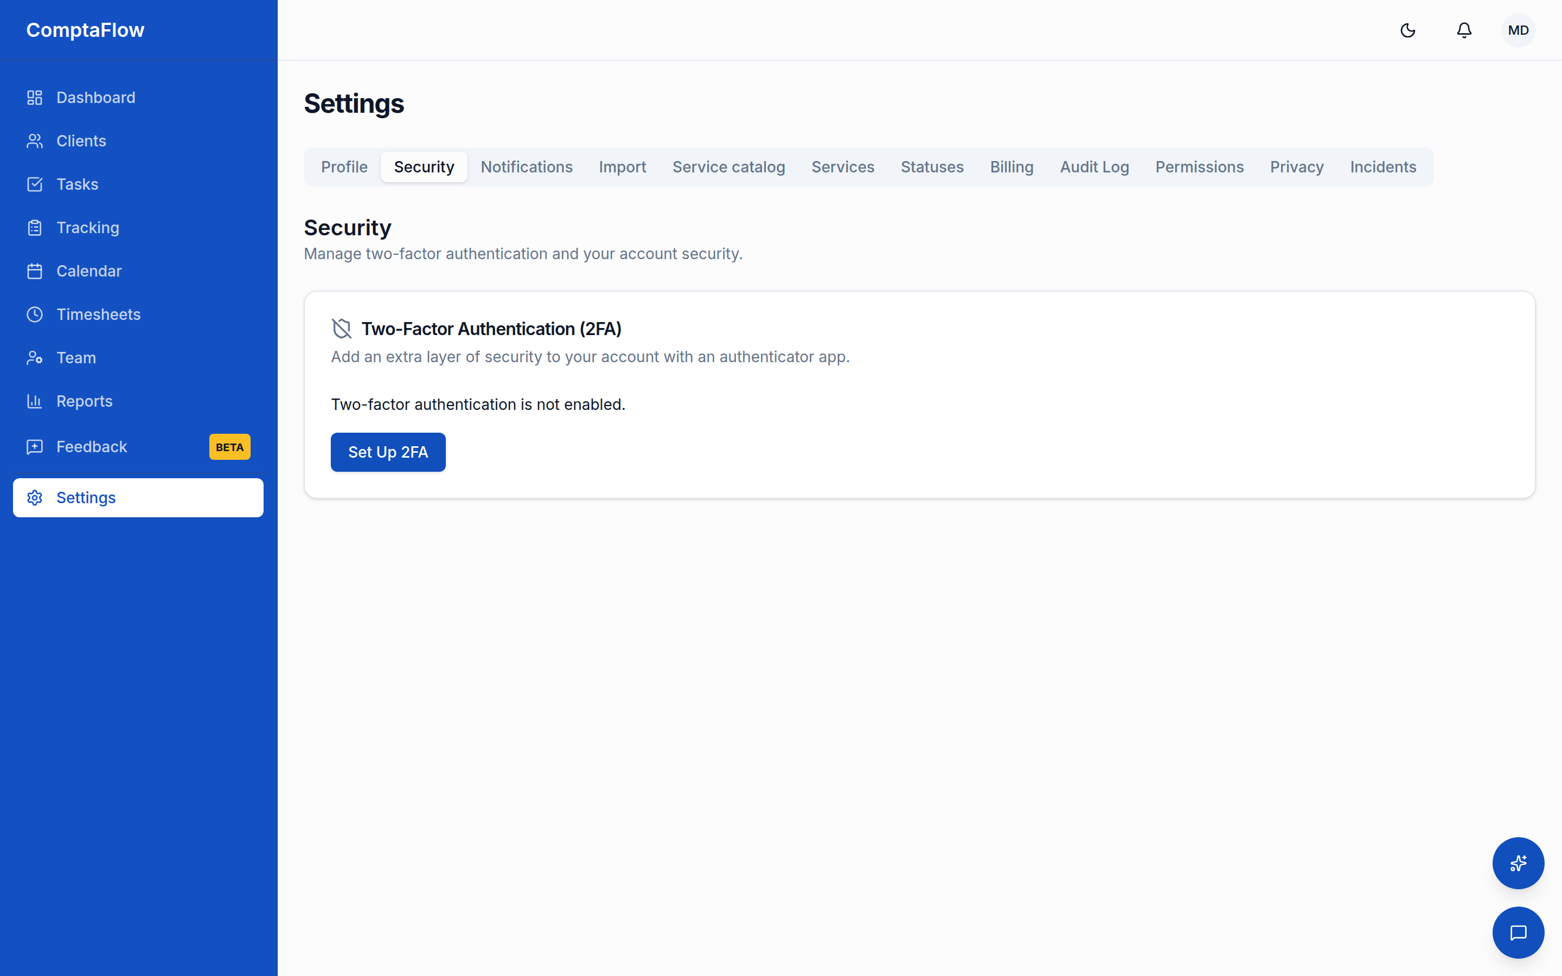Screen dimensions: 1562x976
Task: Open Tracking label in sidebar
Action: [x=88, y=227]
